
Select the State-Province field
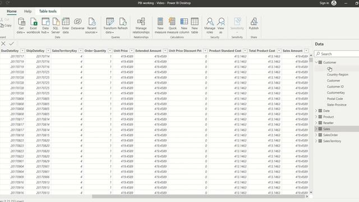tap(337, 105)
